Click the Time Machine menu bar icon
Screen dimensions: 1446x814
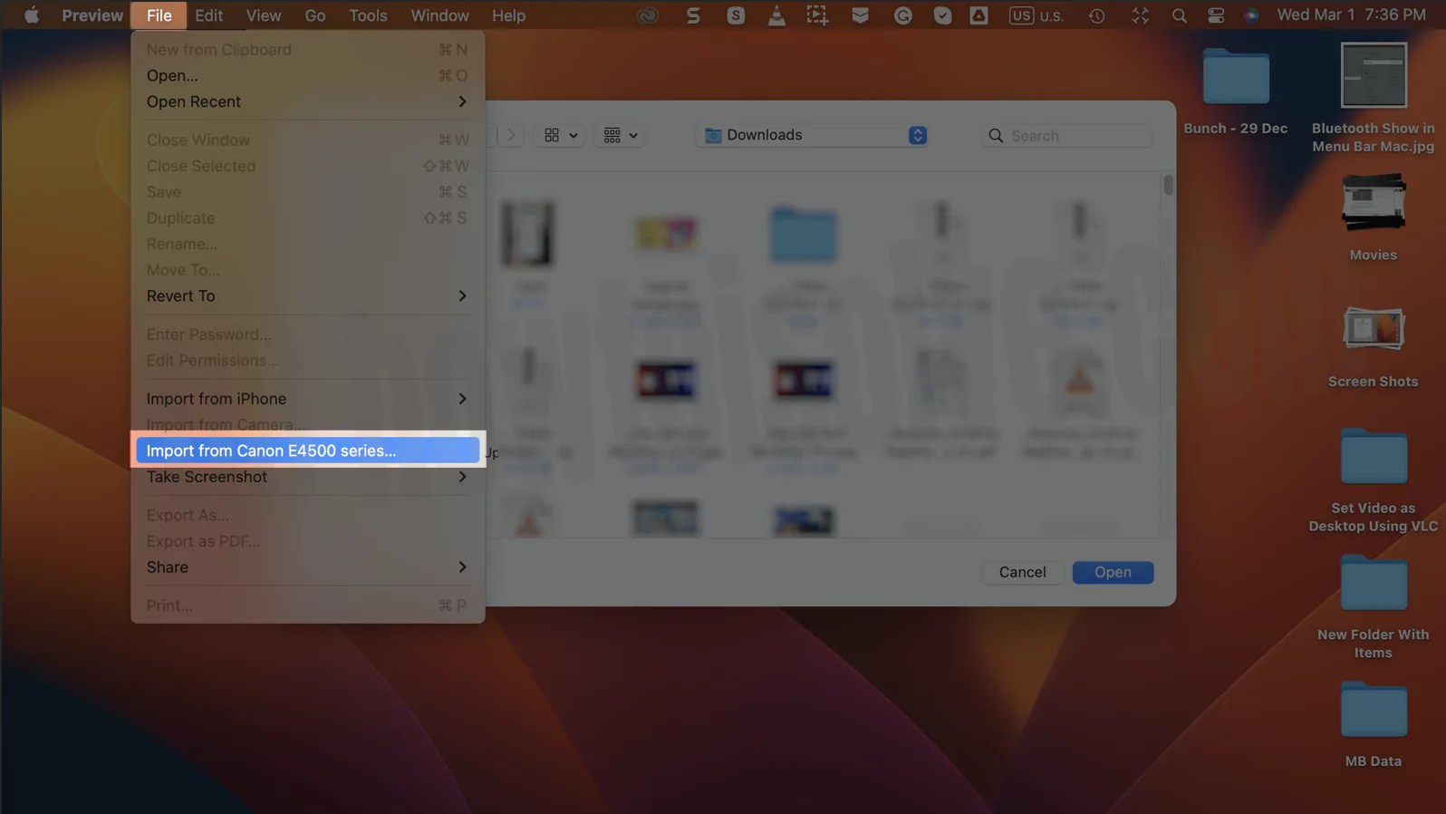point(1096,15)
